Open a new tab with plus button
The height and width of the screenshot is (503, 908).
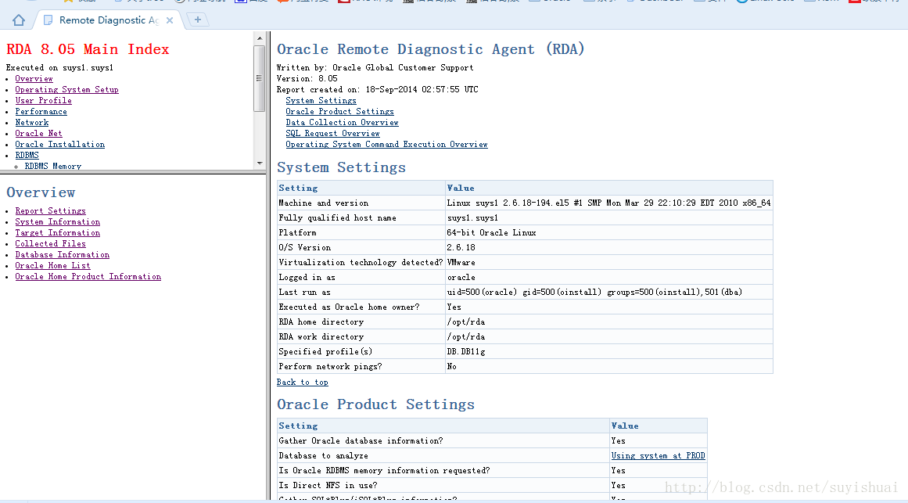click(x=197, y=20)
